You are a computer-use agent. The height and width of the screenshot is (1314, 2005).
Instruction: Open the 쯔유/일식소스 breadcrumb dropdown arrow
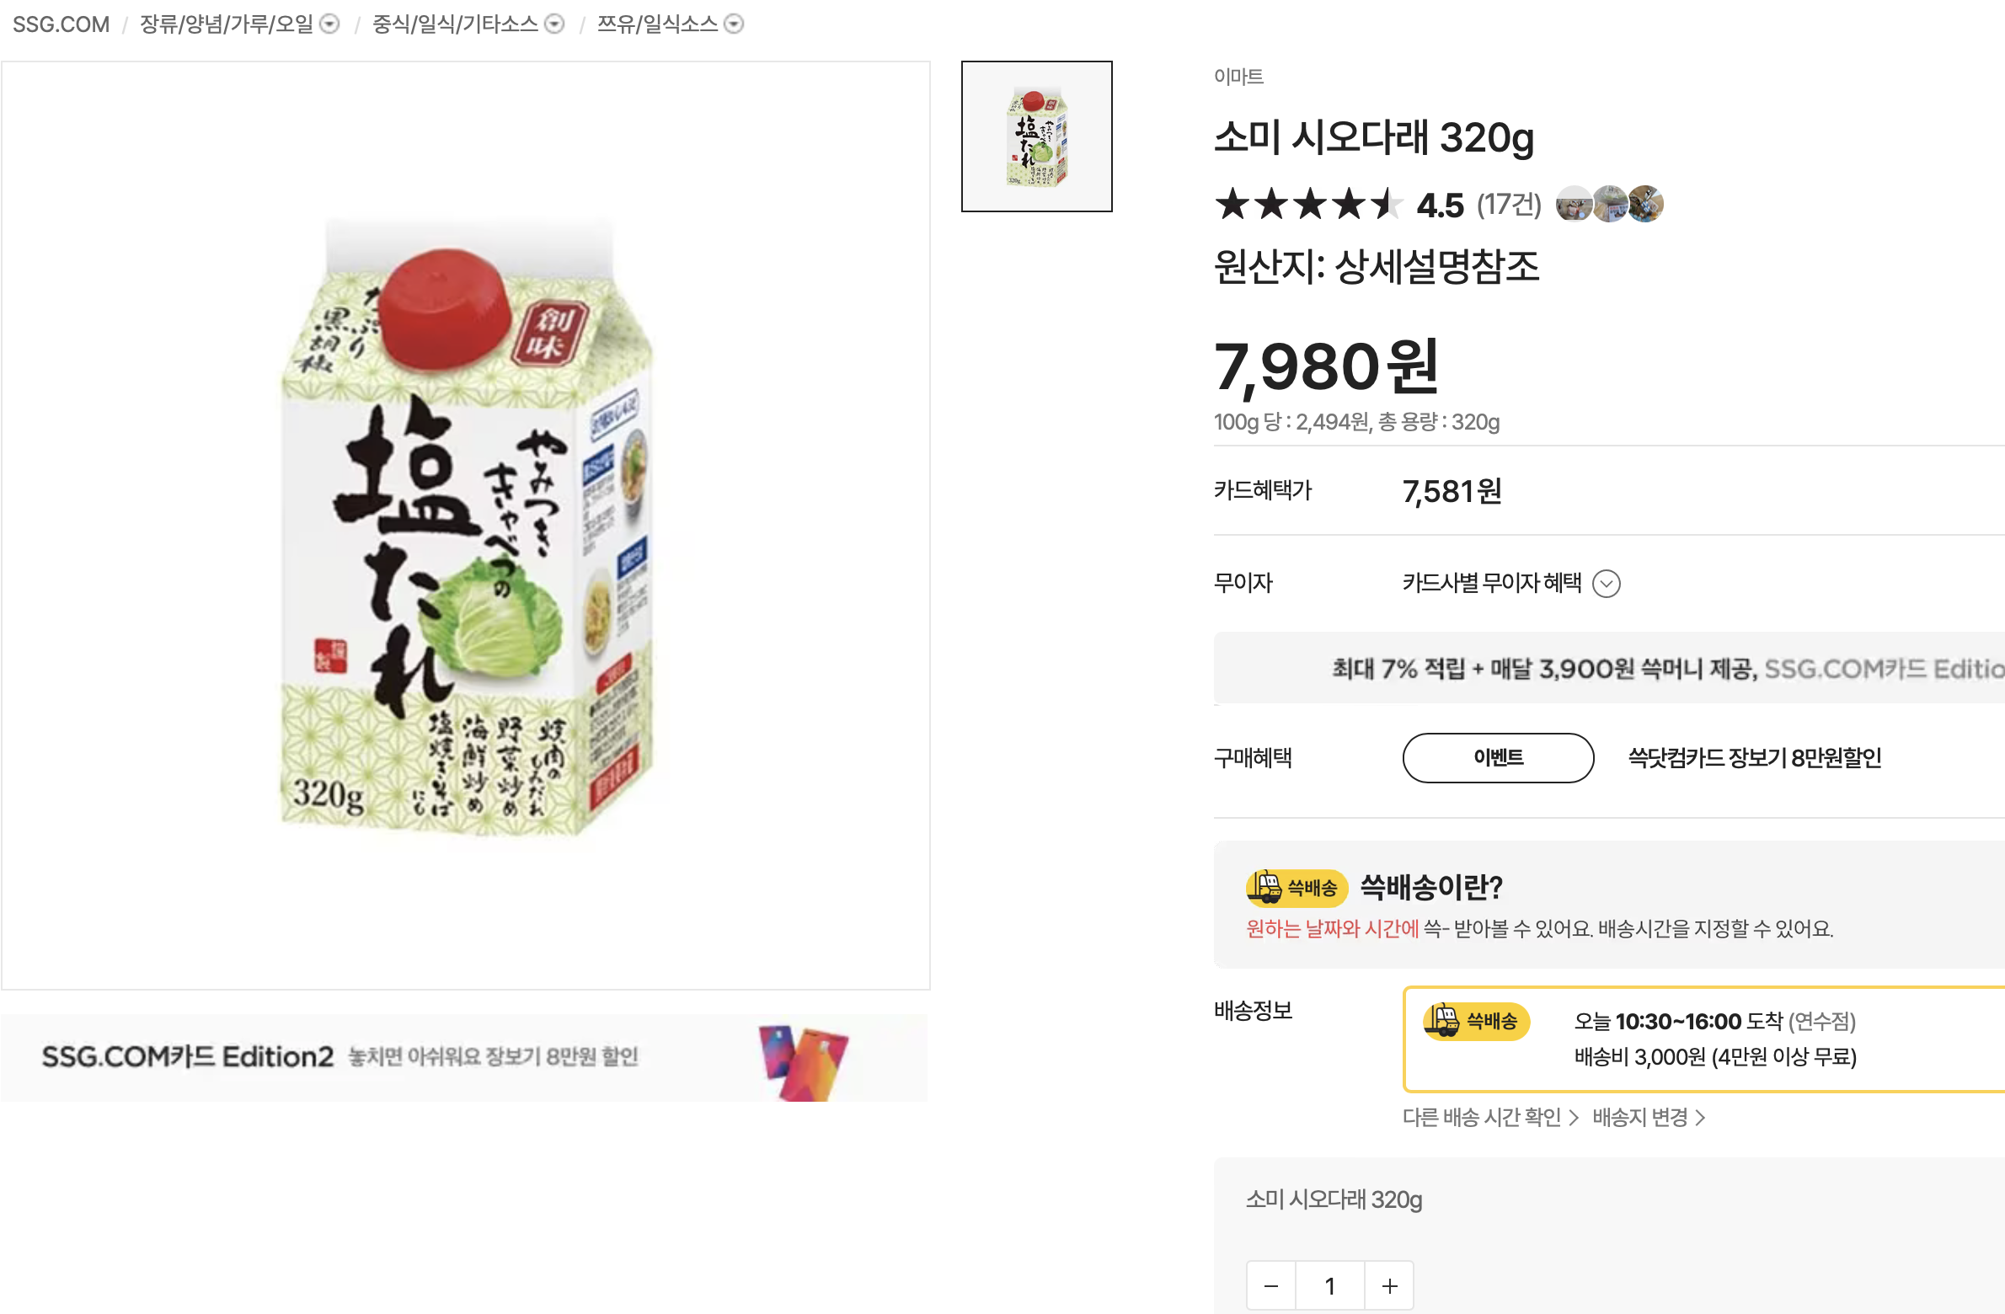(x=734, y=24)
